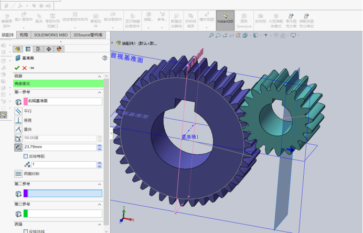
Task: Cancel the plane with red X
Action: (25, 68)
